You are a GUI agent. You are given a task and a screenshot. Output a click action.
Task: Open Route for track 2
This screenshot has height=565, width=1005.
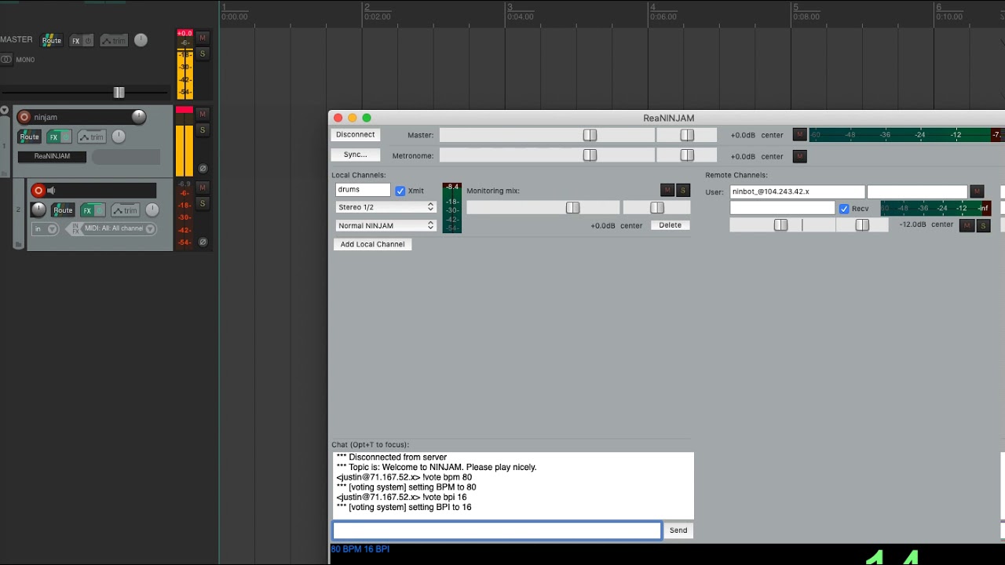(63, 210)
